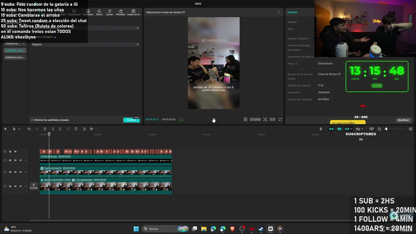Select Subtítulos loca... in the sidebar
416x234 pixels.
15,57
